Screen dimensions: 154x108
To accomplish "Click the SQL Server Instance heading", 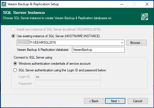I will point(24,12).
